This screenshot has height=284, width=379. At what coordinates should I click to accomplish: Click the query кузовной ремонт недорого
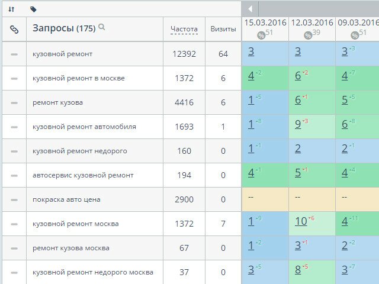(x=80, y=151)
